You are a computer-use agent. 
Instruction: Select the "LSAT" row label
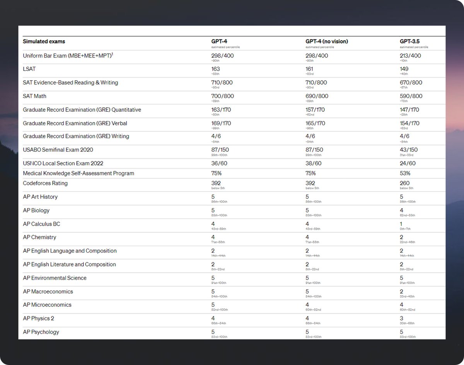[x=29, y=69]
